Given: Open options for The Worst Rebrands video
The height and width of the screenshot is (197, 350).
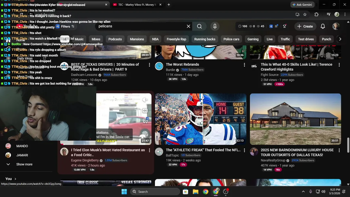Looking at the screenshot, I should point(244,65).
